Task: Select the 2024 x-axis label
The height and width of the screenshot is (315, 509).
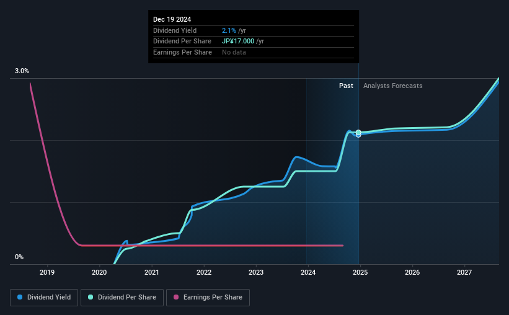Action: 308,272
